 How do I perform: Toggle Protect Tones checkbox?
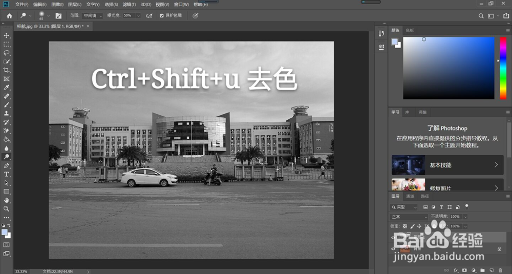[x=162, y=15]
